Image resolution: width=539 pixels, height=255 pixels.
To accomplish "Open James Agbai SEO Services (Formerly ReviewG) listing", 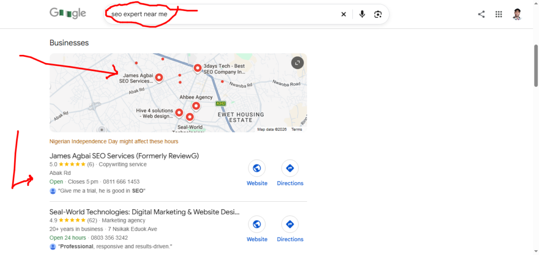I will pos(124,156).
